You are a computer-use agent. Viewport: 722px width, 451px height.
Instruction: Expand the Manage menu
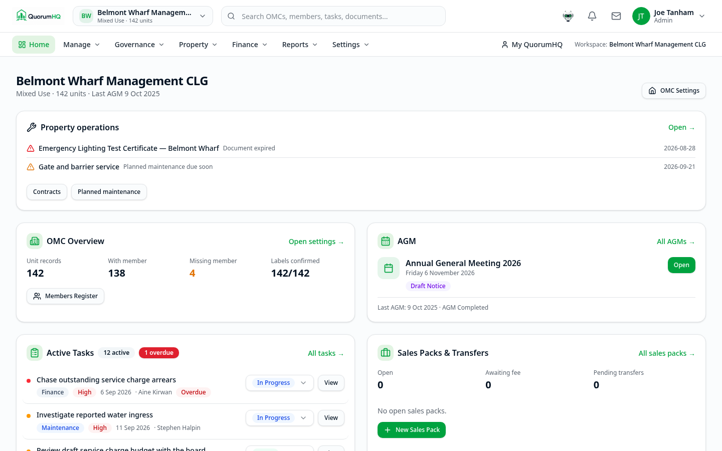(82, 45)
